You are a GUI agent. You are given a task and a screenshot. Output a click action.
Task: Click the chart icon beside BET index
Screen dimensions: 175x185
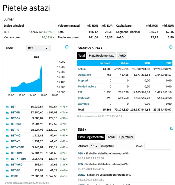[x=7, y=107]
